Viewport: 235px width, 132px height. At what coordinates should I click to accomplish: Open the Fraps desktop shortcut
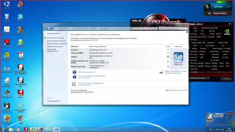tap(20, 119)
